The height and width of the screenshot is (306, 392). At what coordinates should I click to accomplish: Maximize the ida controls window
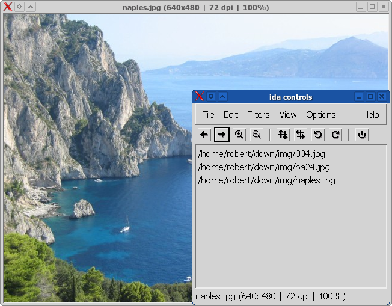click(x=370, y=96)
